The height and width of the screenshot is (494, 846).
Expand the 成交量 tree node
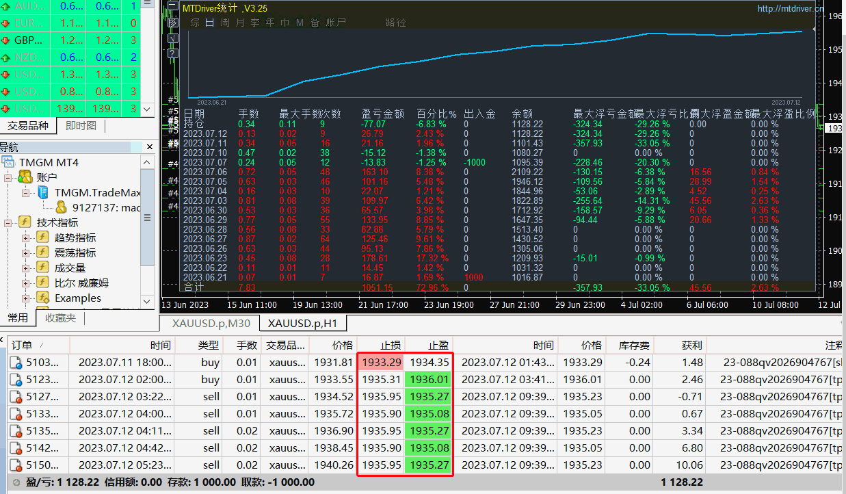(26, 268)
